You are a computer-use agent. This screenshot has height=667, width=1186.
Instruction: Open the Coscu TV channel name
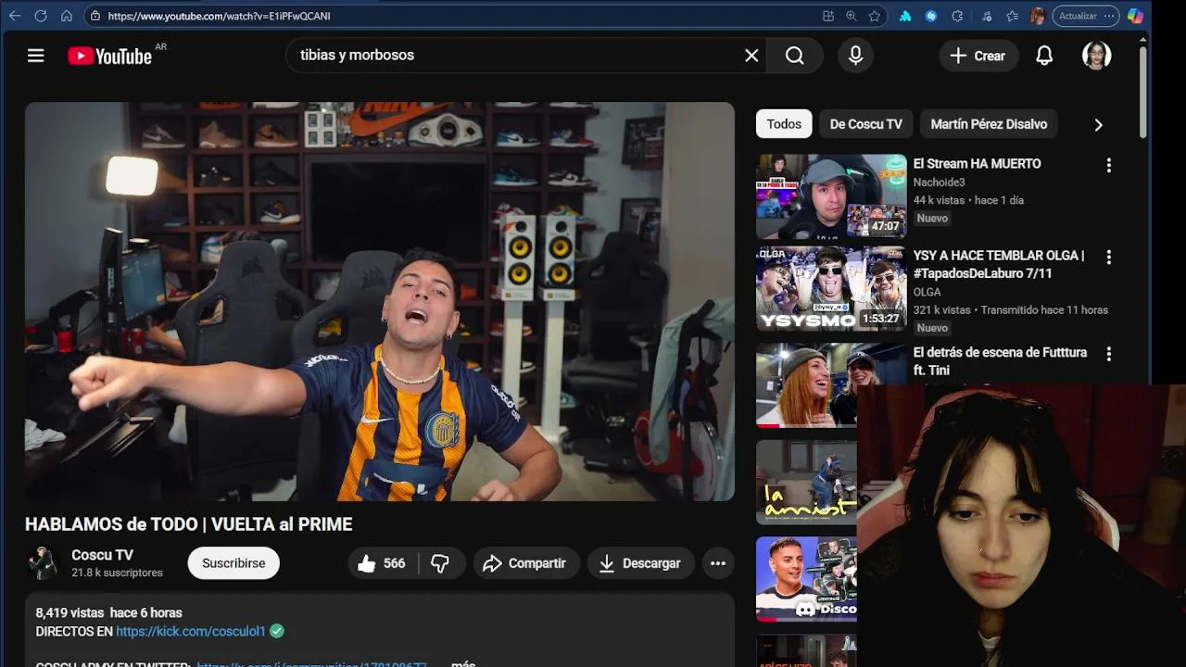[x=102, y=555]
